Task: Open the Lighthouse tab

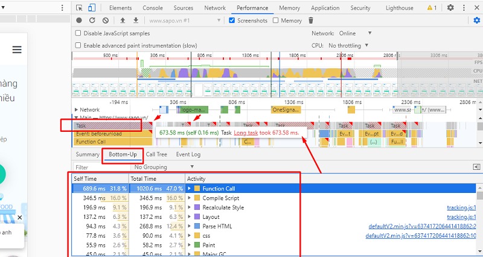Action: (400, 8)
